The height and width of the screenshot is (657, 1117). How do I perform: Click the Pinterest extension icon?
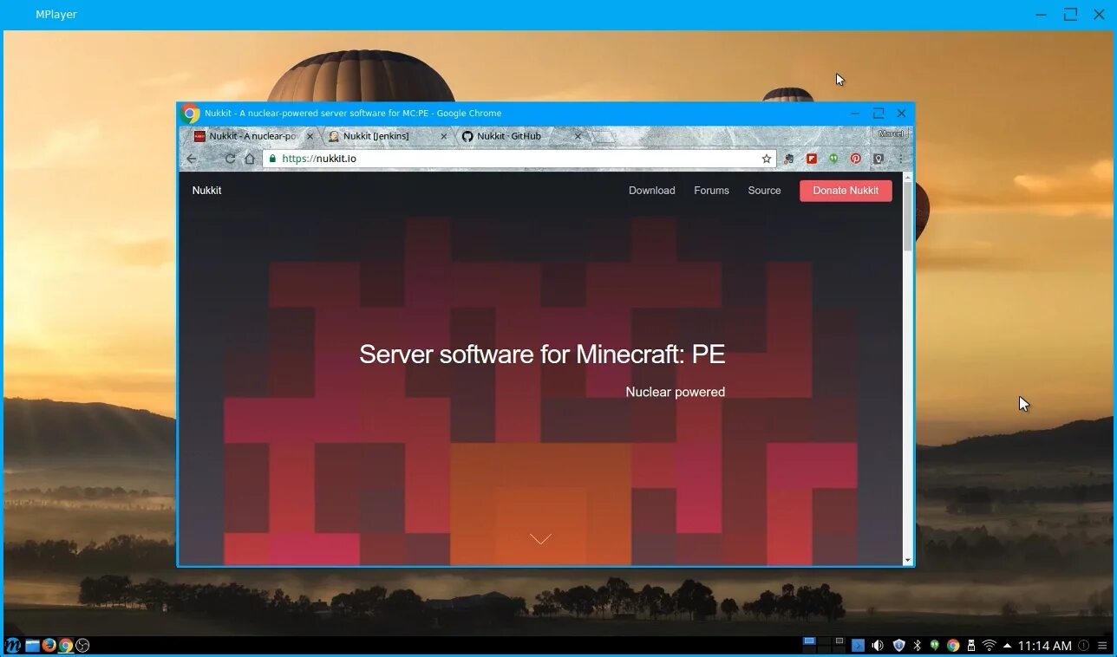coord(855,159)
